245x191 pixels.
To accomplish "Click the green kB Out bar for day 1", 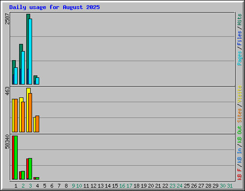I will pyautogui.click(x=16, y=158).
